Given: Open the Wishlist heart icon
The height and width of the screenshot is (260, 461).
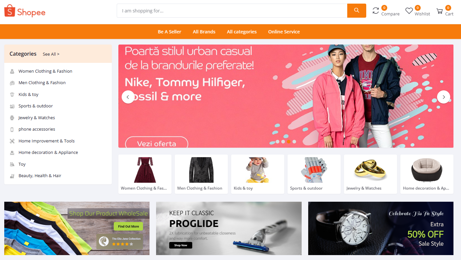Looking at the screenshot, I should tap(409, 11).
